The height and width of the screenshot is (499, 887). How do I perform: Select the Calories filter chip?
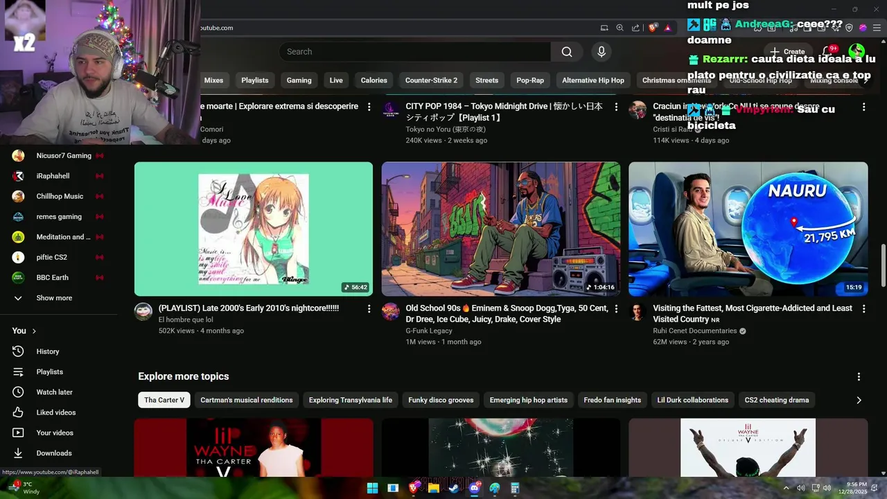point(374,80)
